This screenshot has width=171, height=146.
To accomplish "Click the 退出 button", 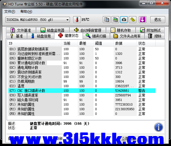I will [x=158, y=20].
